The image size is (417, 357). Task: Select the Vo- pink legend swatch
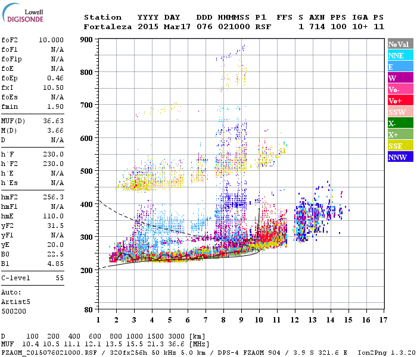pyautogui.click(x=400, y=89)
